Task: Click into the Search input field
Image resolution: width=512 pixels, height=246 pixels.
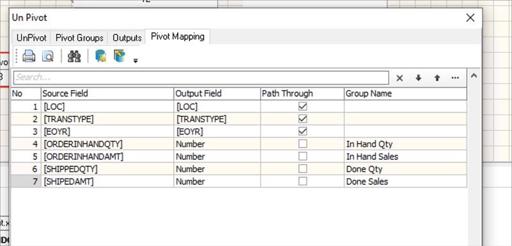Action: tap(201, 77)
